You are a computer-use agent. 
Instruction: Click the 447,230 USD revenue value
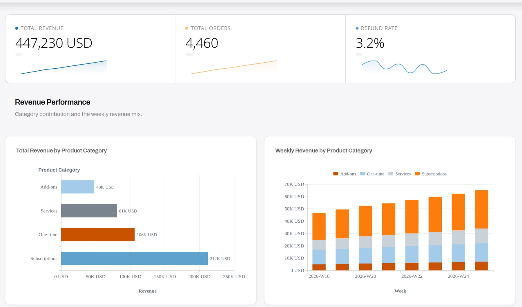(54, 43)
